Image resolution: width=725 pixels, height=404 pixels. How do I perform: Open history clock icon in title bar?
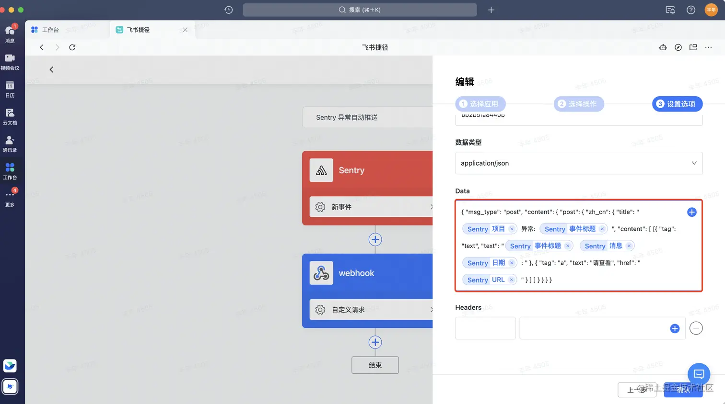coord(229,10)
